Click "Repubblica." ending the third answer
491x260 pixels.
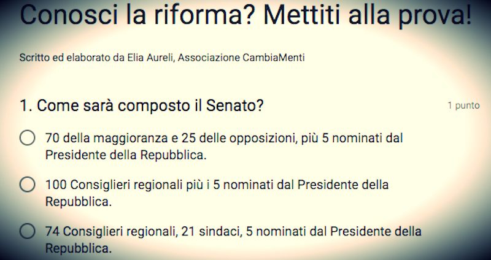[79, 248]
